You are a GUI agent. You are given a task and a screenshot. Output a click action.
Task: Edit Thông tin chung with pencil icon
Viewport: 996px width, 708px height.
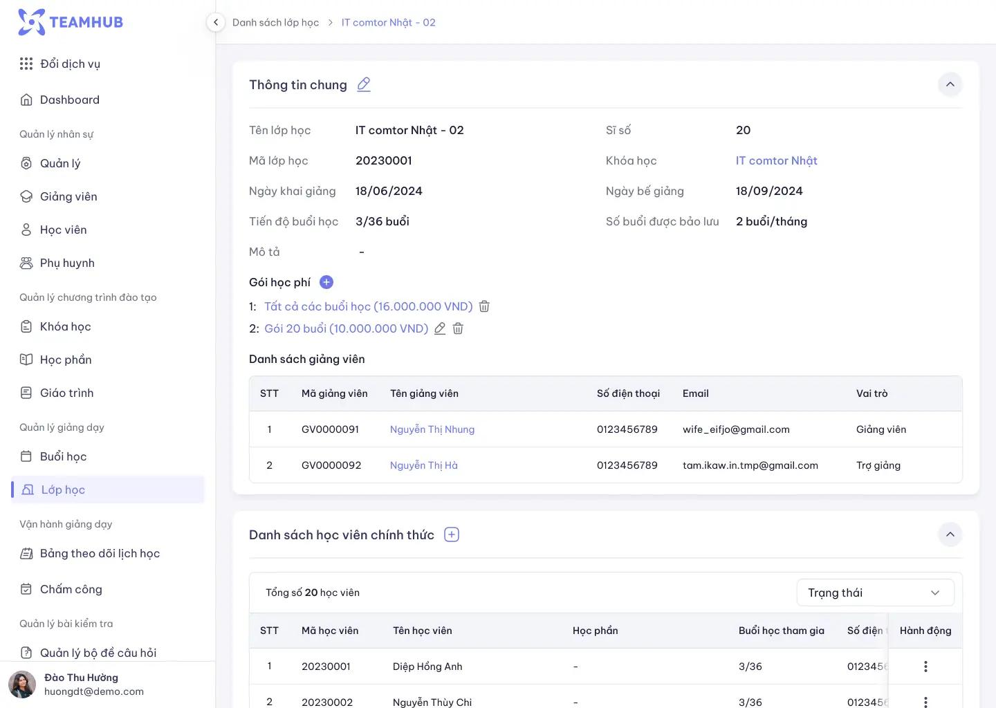tap(364, 84)
